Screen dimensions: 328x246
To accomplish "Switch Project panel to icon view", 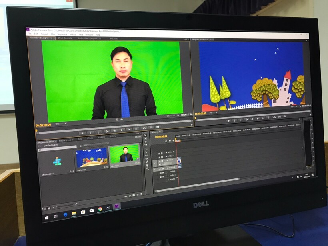I will [49, 208].
